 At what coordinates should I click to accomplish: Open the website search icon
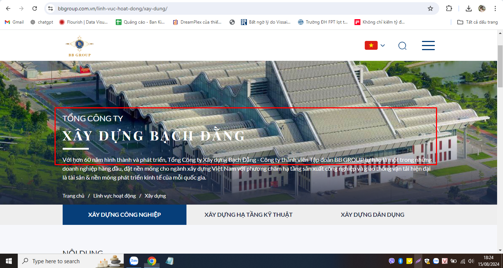pyautogui.click(x=402, y=46)
